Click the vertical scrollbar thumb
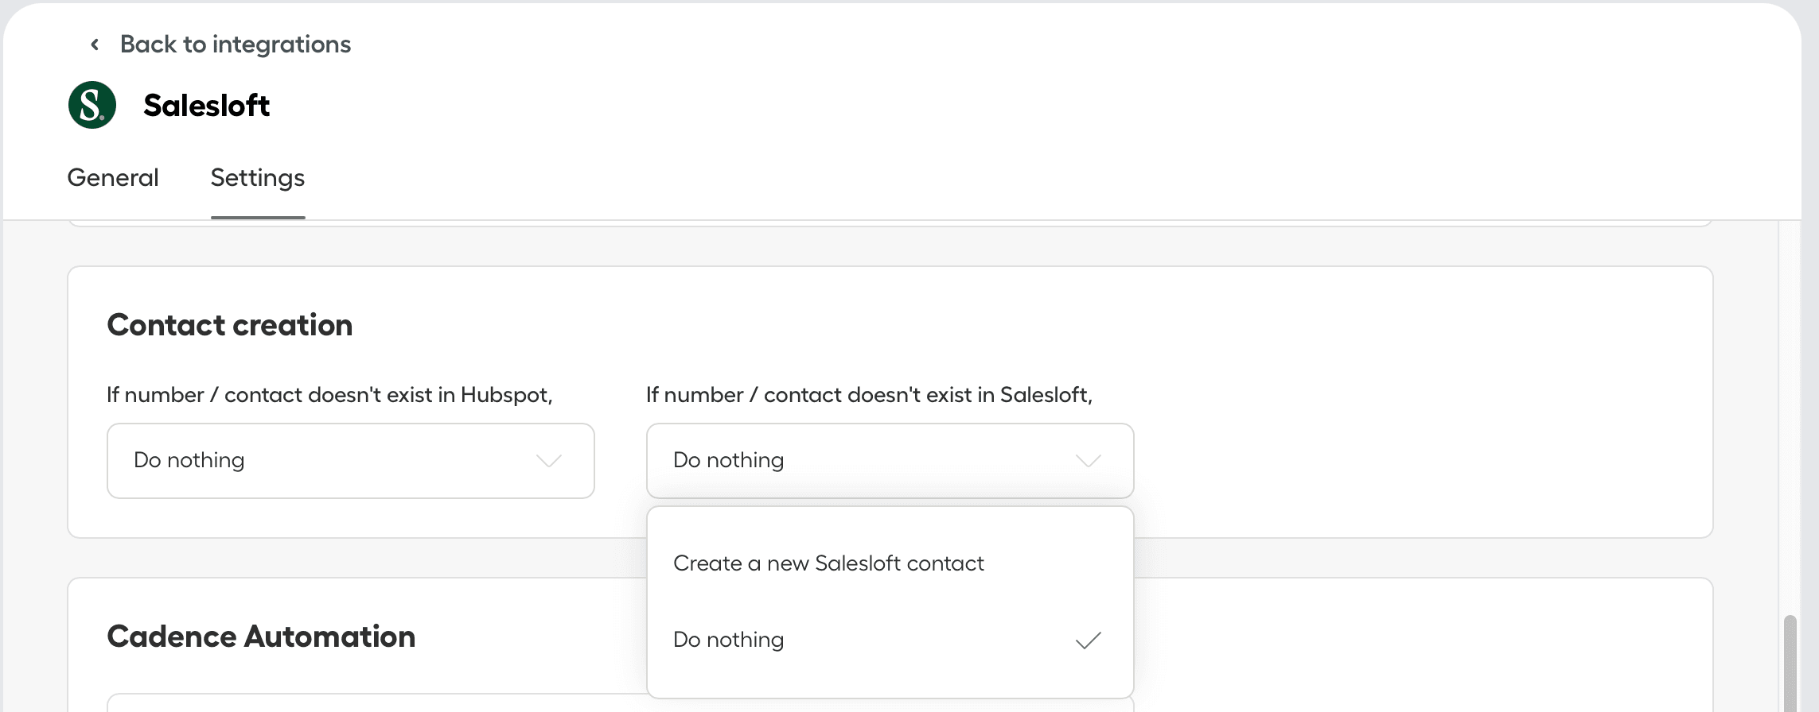This screenshot has width=1819, height=712. pos(1790,664)
